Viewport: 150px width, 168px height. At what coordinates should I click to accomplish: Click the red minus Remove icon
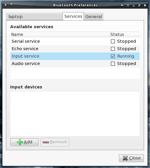[46, 142]
